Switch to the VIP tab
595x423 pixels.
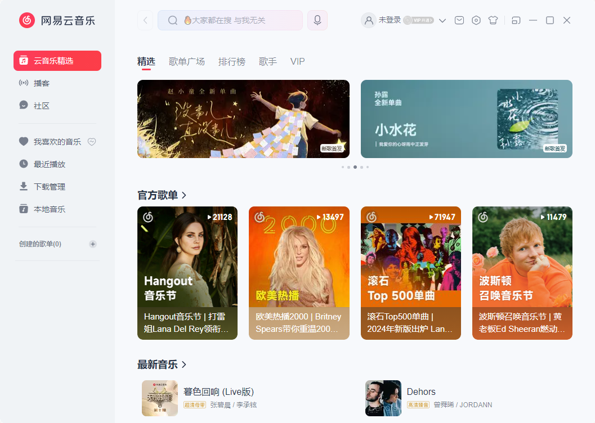(x=297, y=61)
